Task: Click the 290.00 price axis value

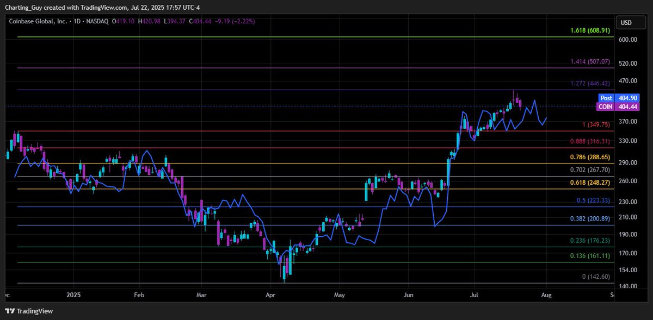Action: pyautogui.click(x=627, y=163)
